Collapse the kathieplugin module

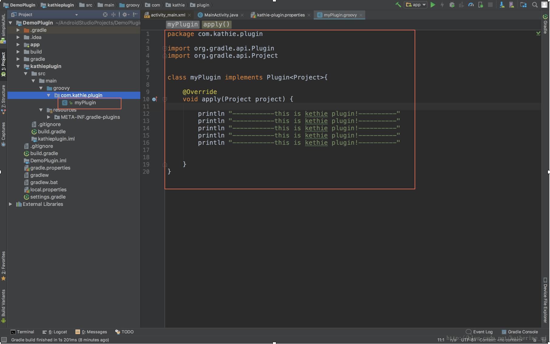pyautogui.click(x=18, y=66)
